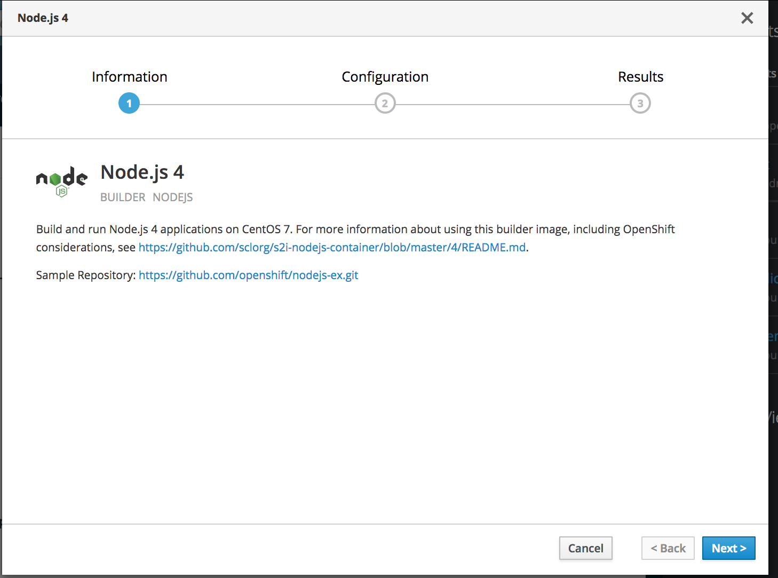Open the s2i-nodejs-container README link
This screenshot has height=578, width=778.
pyautogui.click(x=332, y=248)
